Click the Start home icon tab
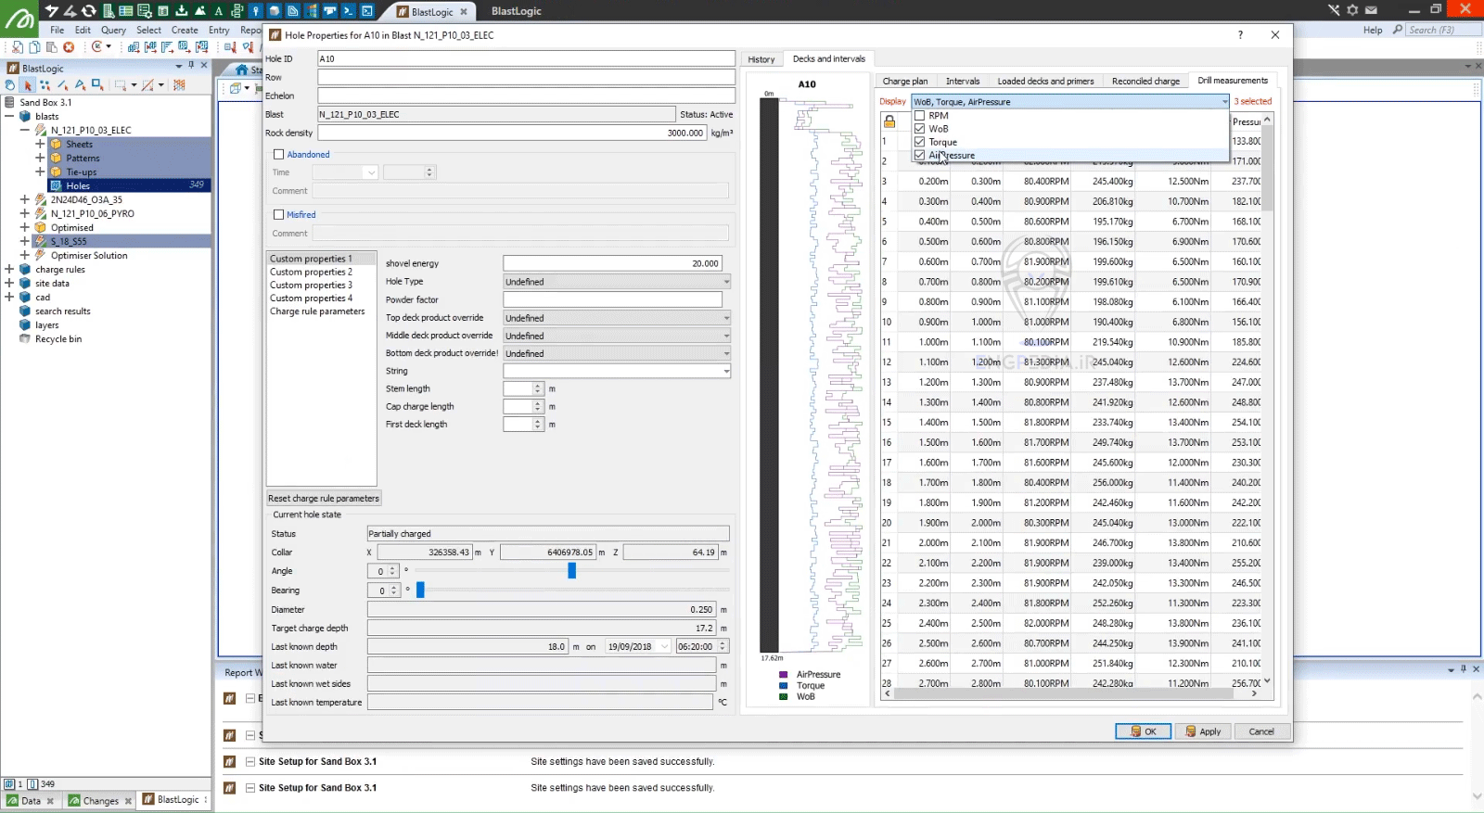Image resolution: width=1484 pixels, height=813 pixels. [242, 70]
